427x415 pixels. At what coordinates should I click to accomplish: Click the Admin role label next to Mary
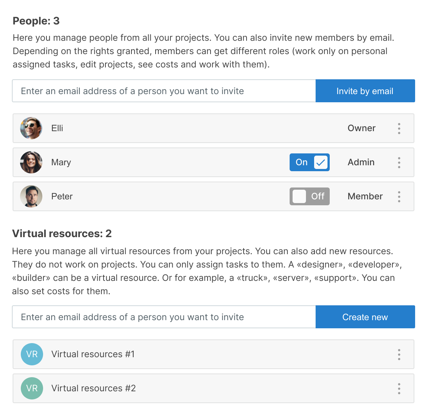pos(361,162)
